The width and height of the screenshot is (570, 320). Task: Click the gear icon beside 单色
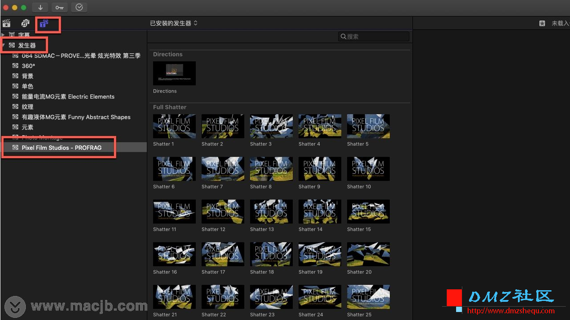pyautogui.click(x=16, y=86)
